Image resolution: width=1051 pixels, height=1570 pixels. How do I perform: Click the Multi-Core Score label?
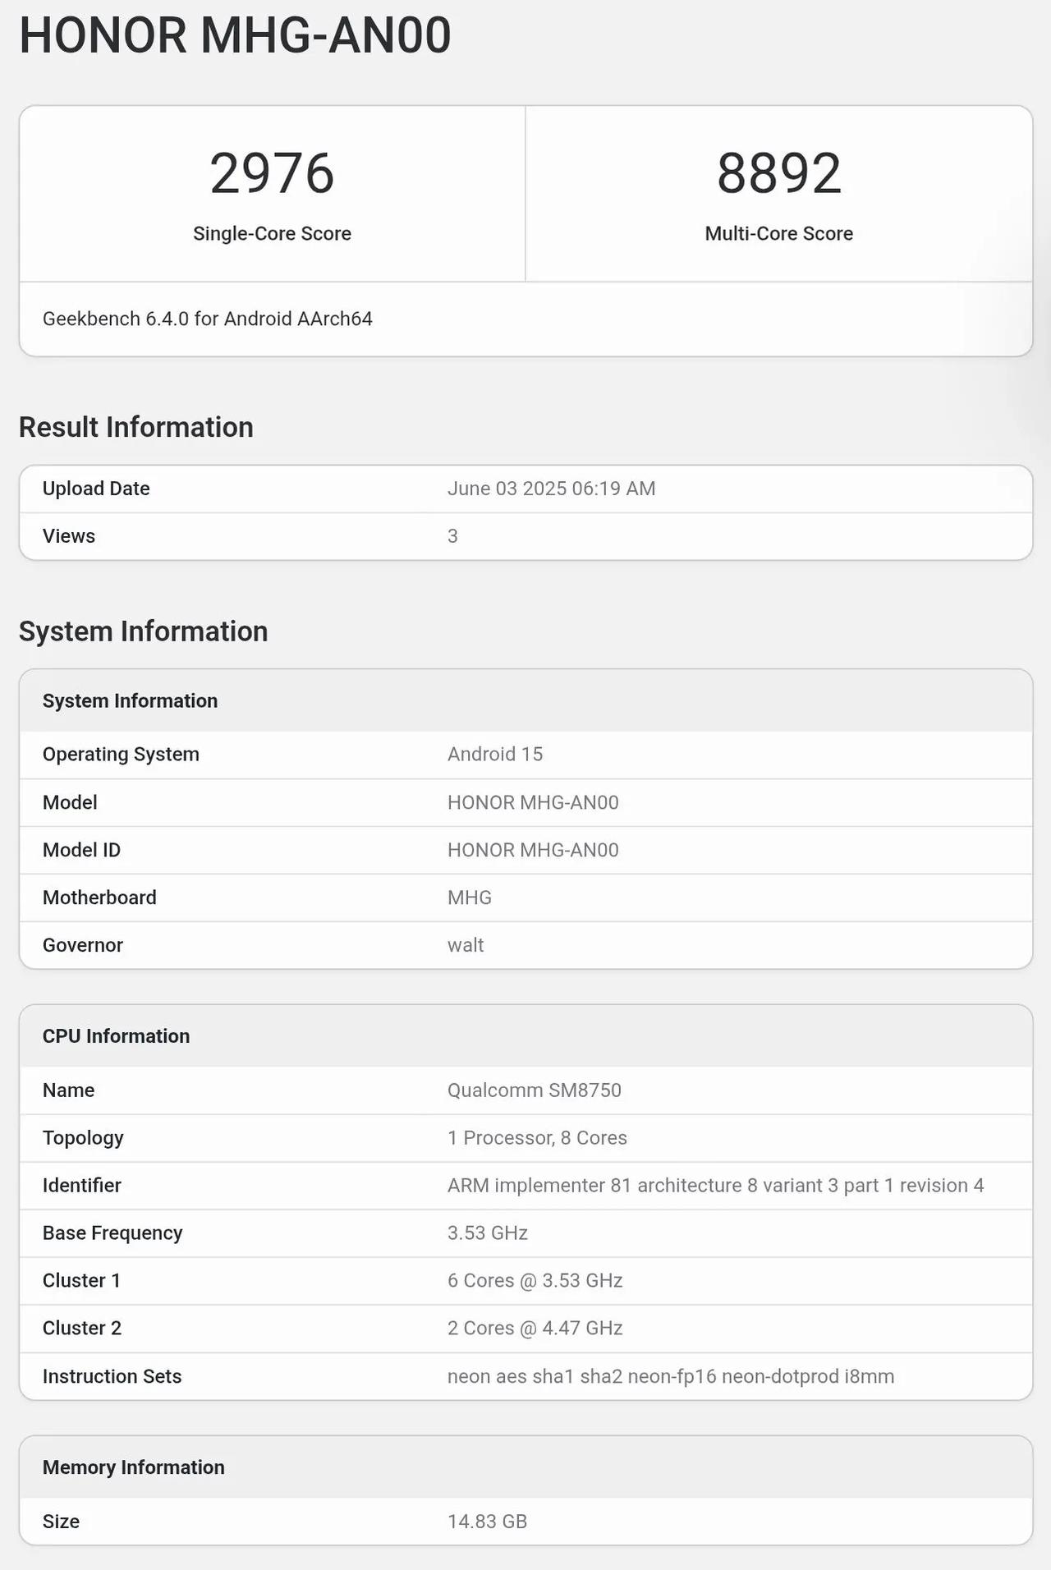click(779, 233)
